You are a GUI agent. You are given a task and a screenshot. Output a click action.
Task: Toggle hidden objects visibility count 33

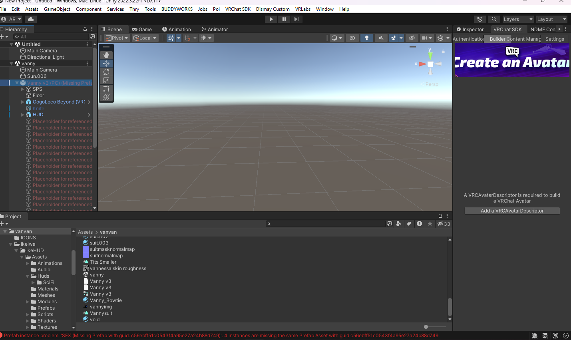pos(444,224)
